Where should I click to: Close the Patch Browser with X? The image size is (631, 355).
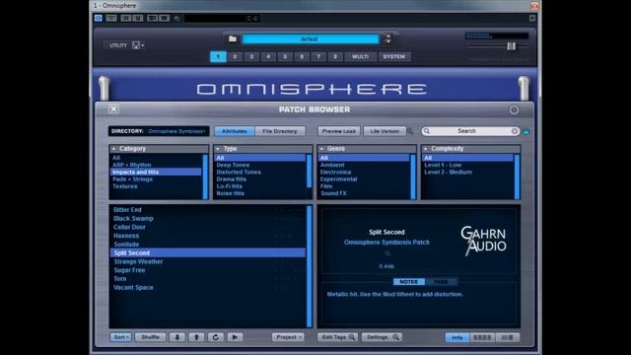click(x=113, y=109)
